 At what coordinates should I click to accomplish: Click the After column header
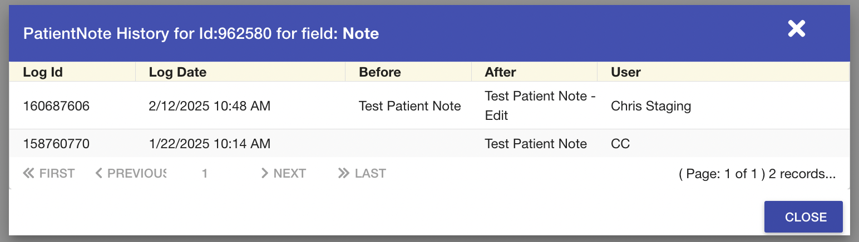[x=500, y=72]
